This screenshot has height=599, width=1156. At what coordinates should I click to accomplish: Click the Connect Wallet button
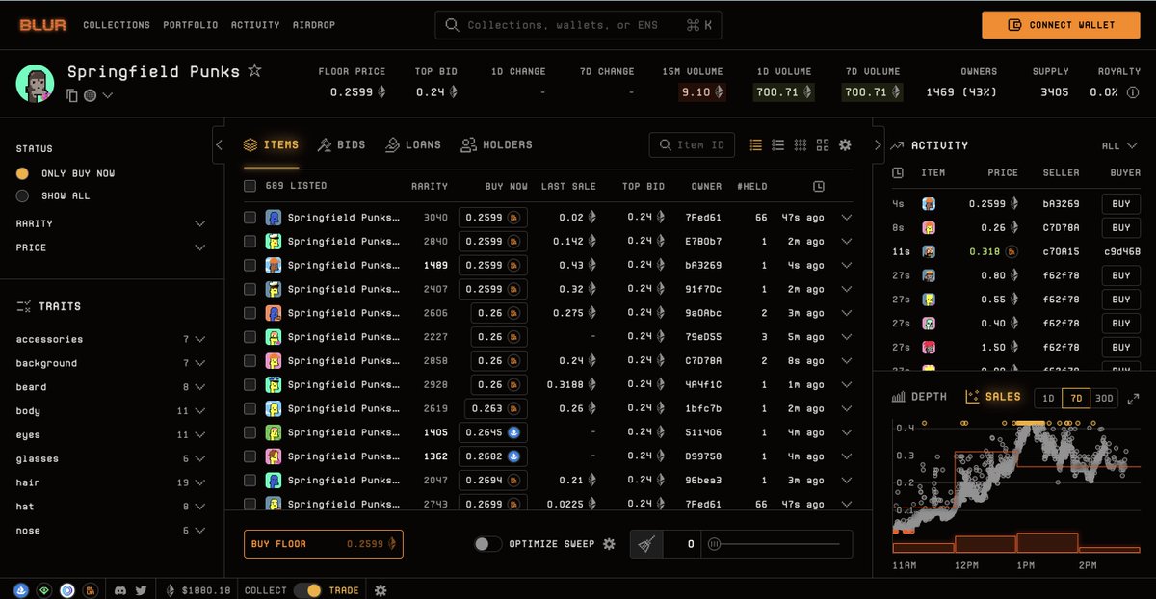(x=1061, y=25)
